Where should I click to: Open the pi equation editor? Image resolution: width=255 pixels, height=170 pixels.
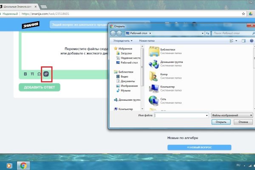(32, 74)
